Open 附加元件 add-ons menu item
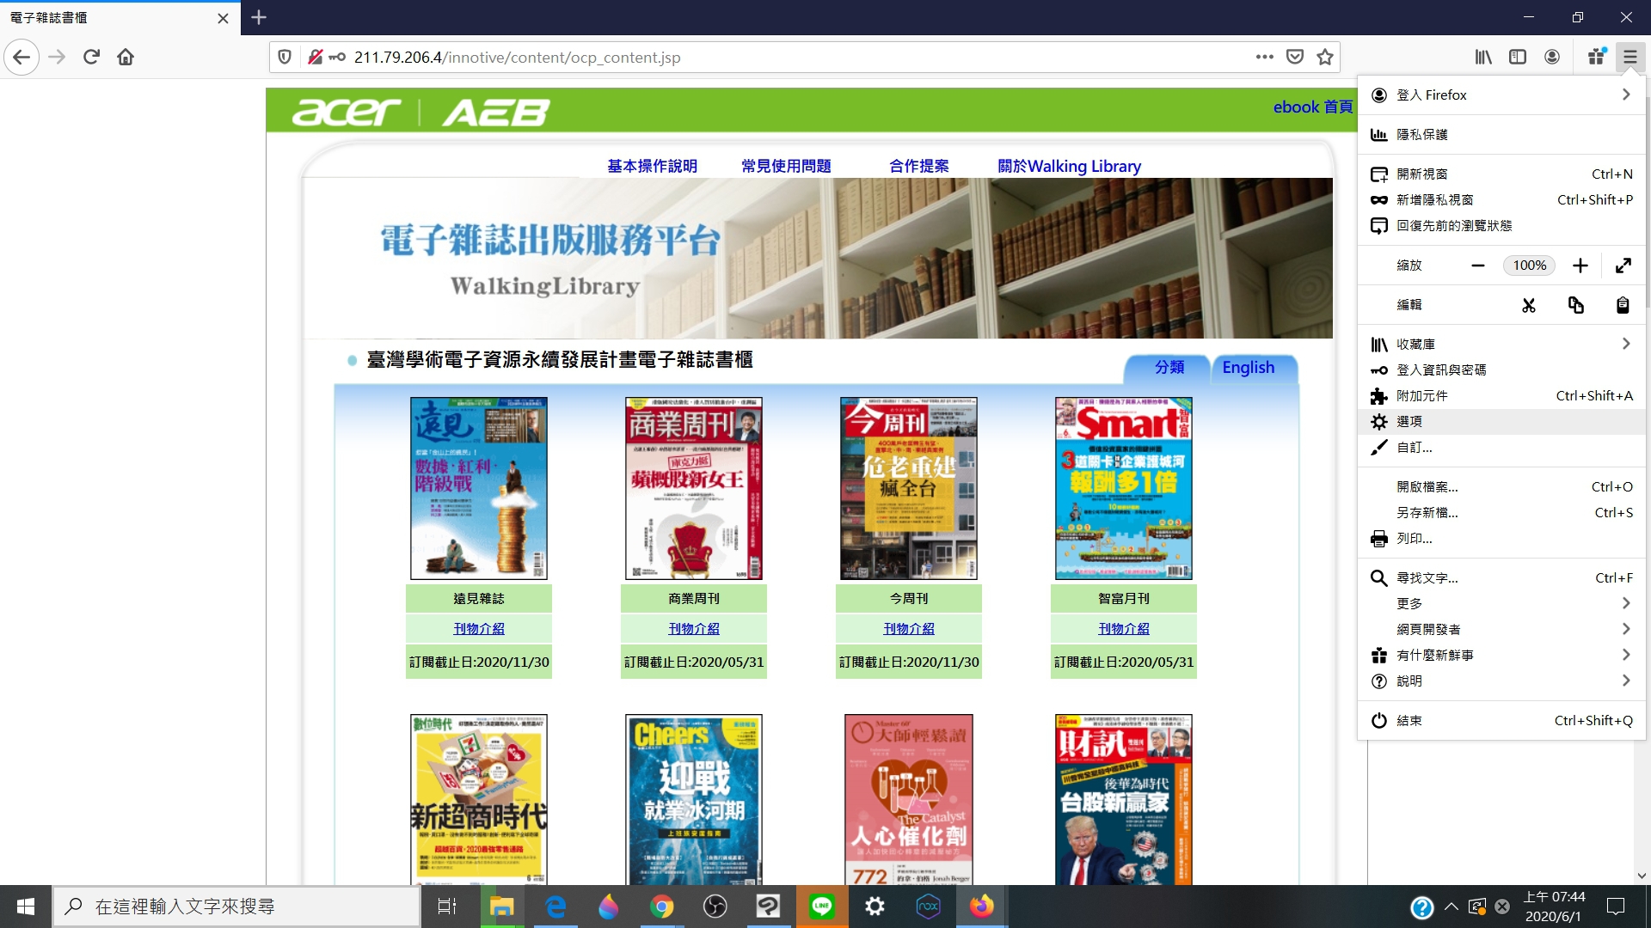 (1501, 396)
